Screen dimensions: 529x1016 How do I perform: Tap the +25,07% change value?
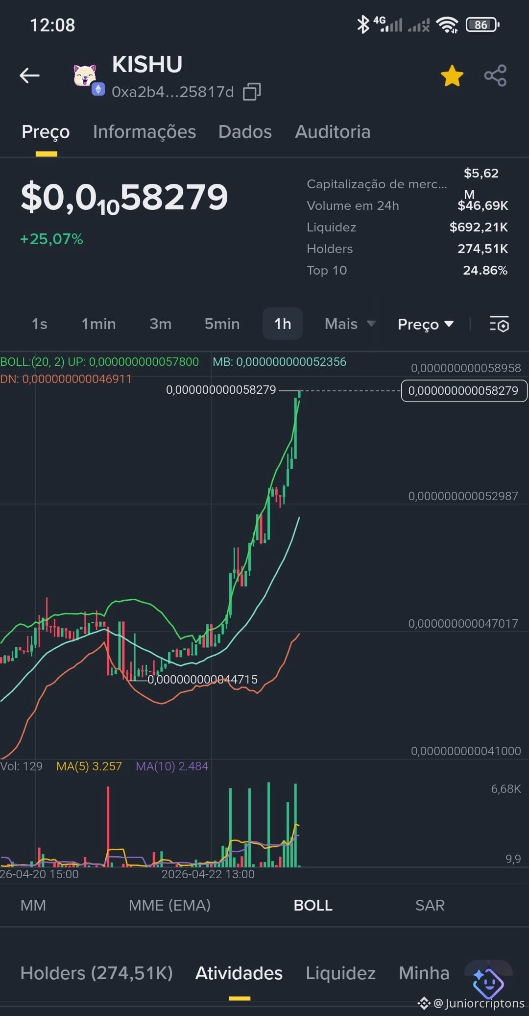pos(51,239)
